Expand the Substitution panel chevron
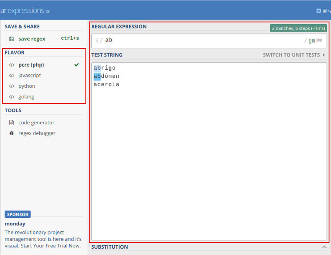 pyautogui.click(x=324, y=247)
